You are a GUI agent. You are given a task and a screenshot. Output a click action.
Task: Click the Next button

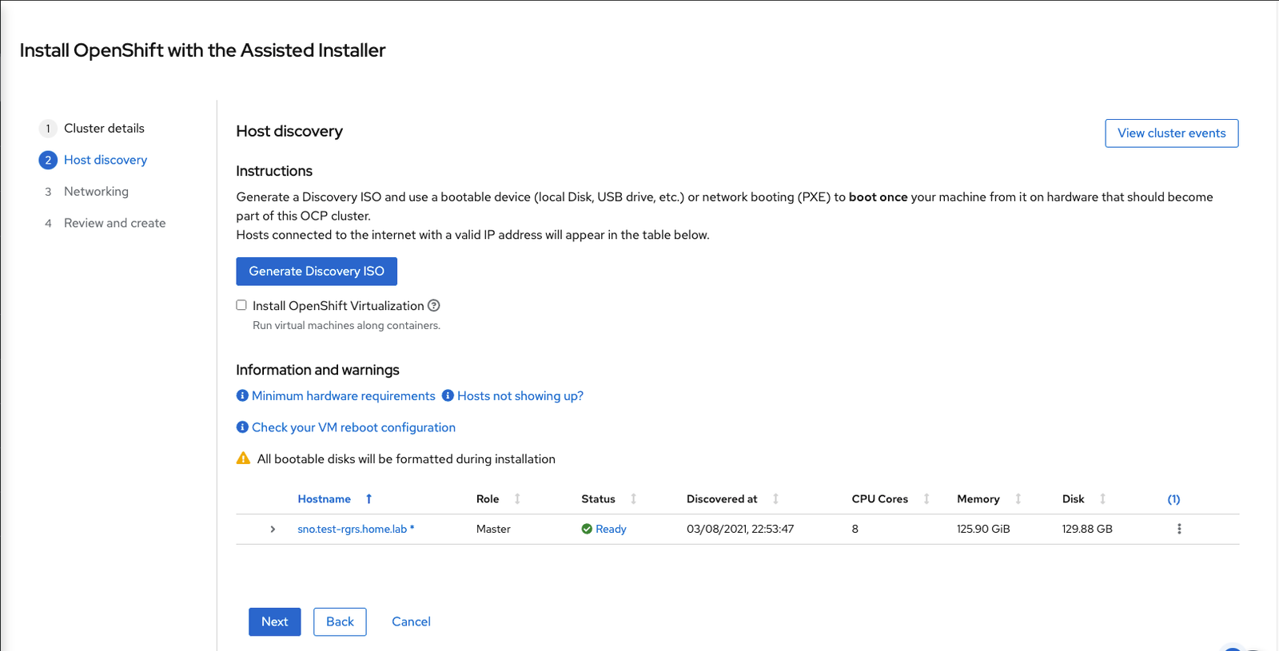point(274,621)
